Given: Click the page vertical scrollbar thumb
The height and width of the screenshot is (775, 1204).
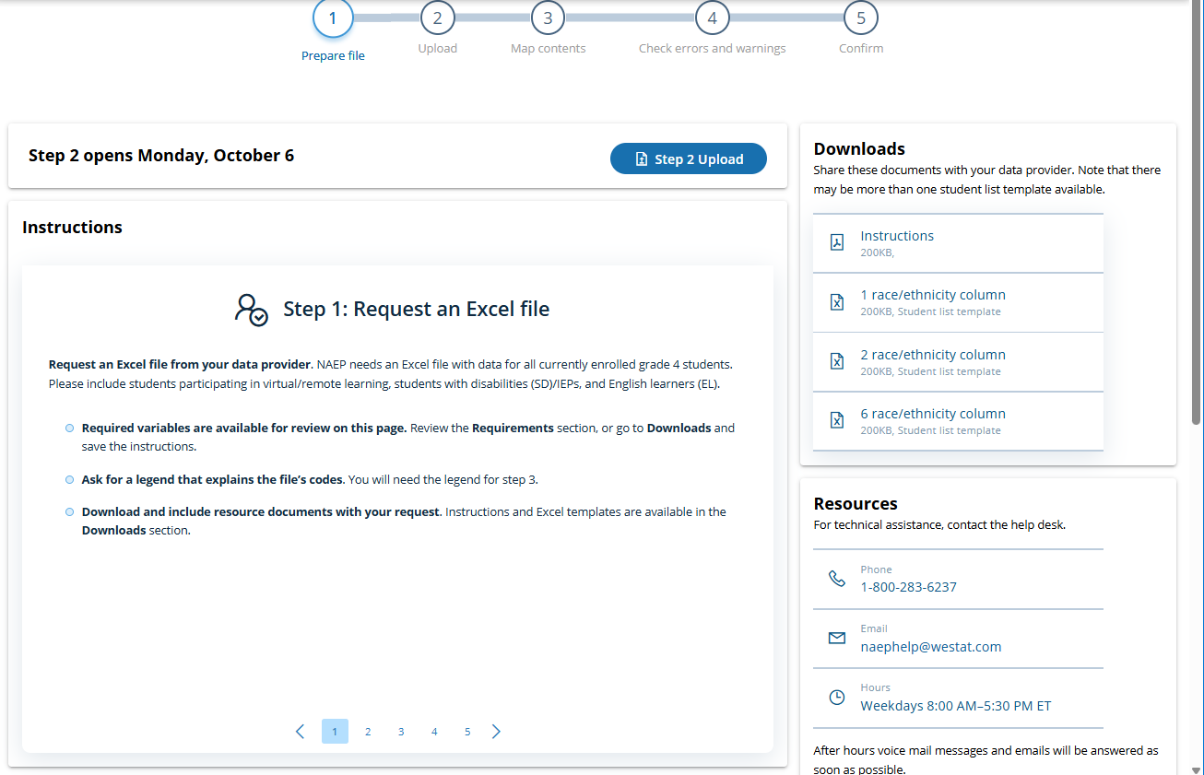Looking at the screenshot, I should [1197, 212].
